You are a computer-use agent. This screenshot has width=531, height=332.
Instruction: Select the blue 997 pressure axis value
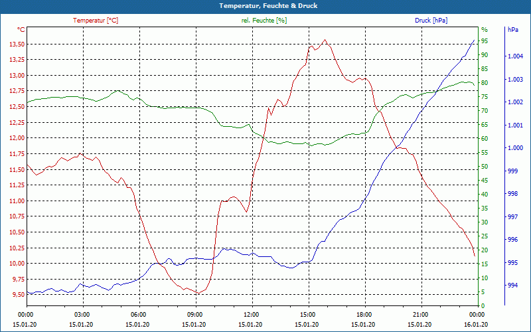pyautogui.click(x=512, y=217)
